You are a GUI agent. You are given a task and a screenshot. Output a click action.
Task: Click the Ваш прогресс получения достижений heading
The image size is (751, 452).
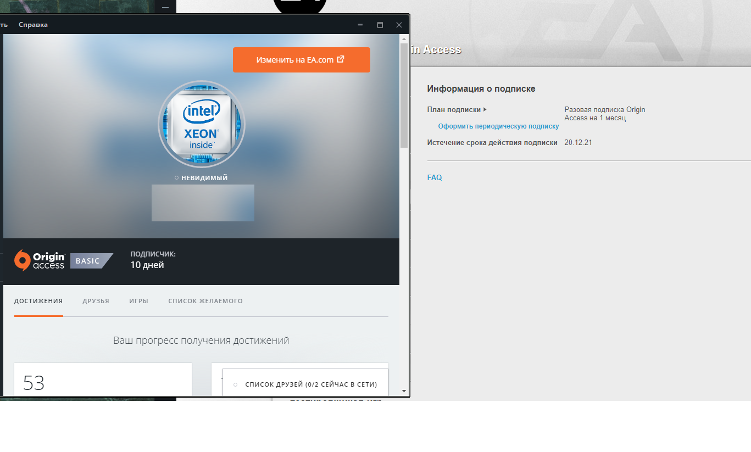[201, 341]
